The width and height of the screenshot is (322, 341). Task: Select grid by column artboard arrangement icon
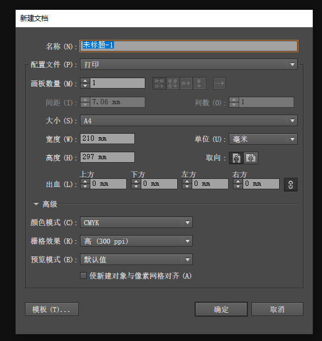pyautogui.click(x=173, y=83)
